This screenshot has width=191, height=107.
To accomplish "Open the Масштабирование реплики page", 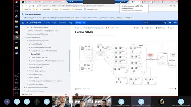I will 41,48.
